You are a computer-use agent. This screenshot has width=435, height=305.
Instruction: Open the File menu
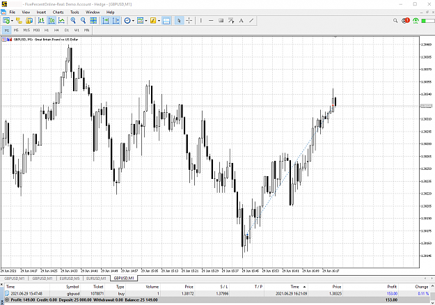click(x=13, y=13)
